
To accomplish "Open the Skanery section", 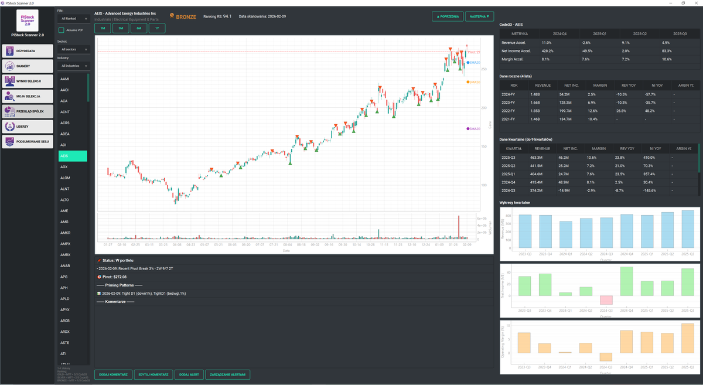I will 28,66.
